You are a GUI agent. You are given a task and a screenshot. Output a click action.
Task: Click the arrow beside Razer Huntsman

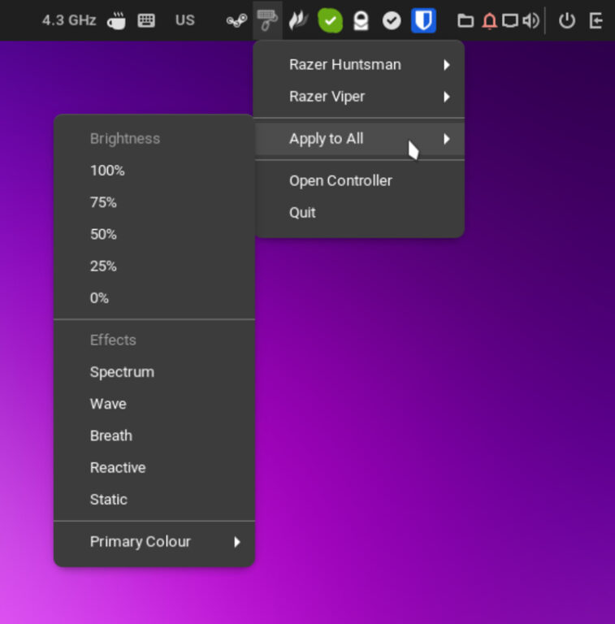click(446, 65)
